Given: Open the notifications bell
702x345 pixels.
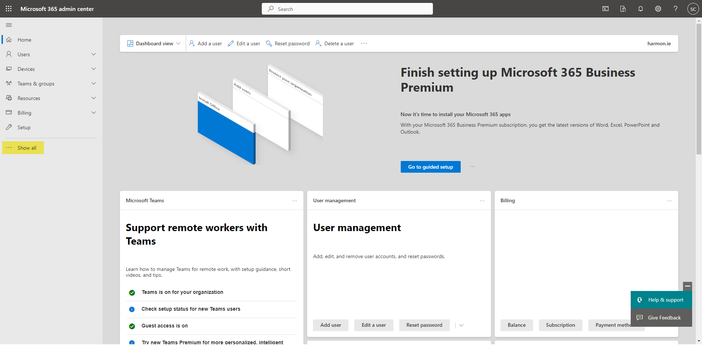Looking at the screenshot, I should pos(641,9).
